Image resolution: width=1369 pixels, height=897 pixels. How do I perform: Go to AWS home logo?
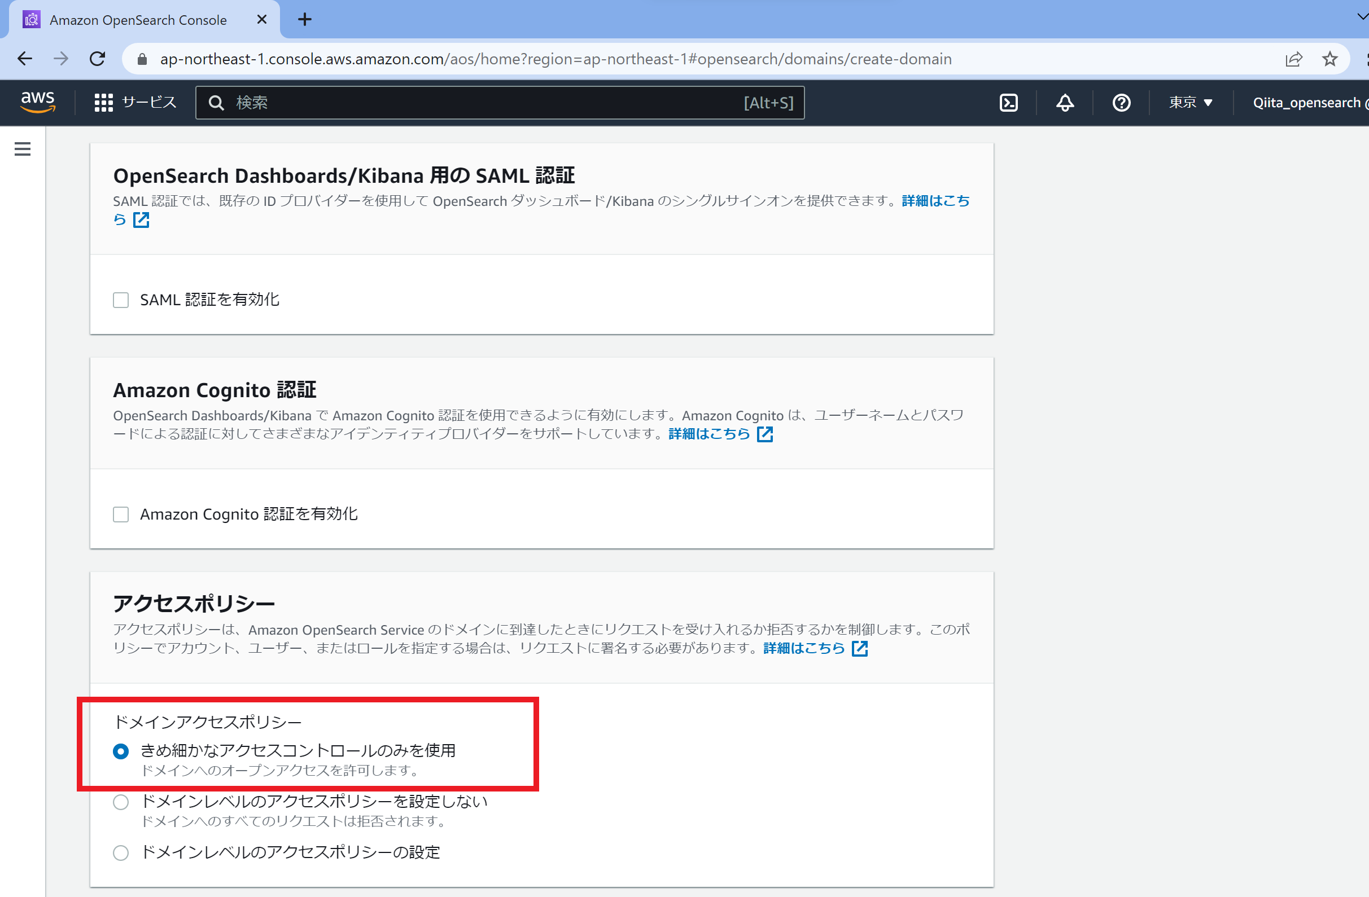coord(37,102)
